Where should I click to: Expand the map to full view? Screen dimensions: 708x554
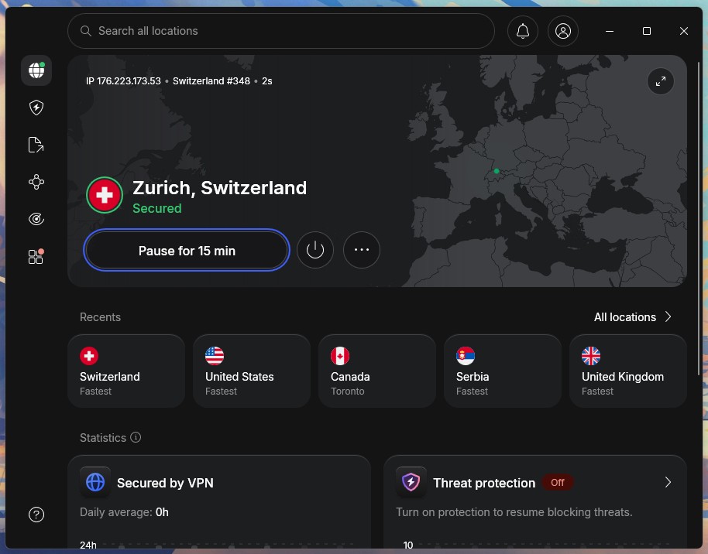tap(661, 81)
